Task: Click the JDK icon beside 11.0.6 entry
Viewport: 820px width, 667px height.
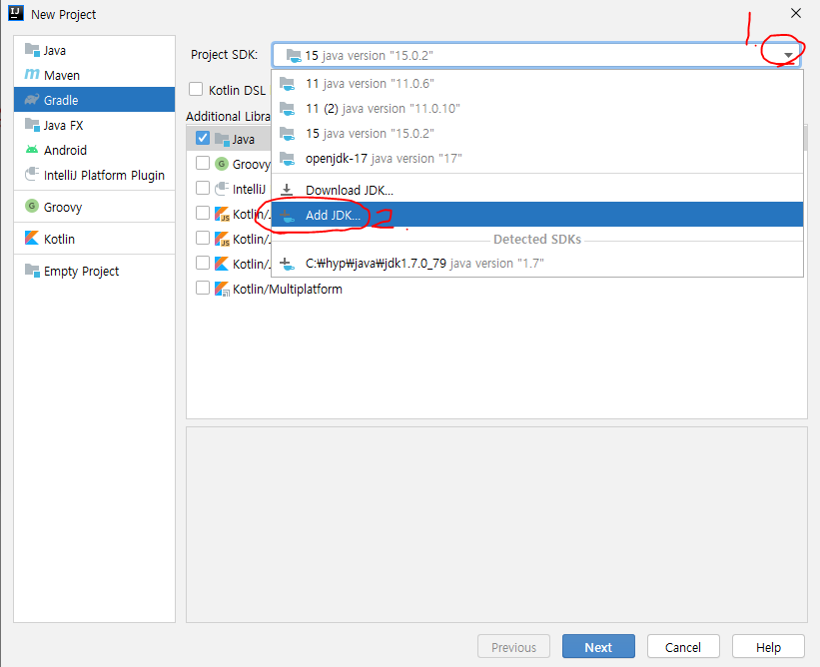Action: 287,83
